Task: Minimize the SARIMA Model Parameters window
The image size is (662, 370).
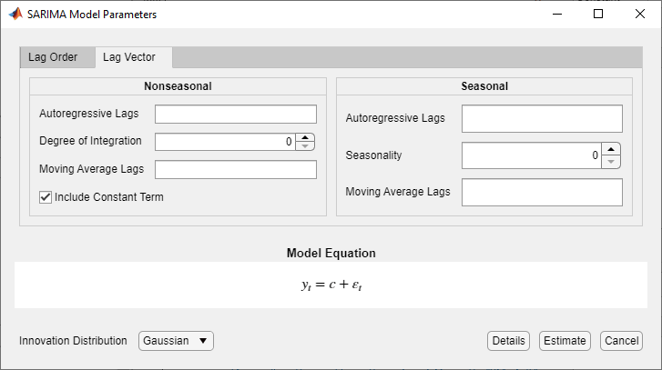Action: click(x=556, y=15)
